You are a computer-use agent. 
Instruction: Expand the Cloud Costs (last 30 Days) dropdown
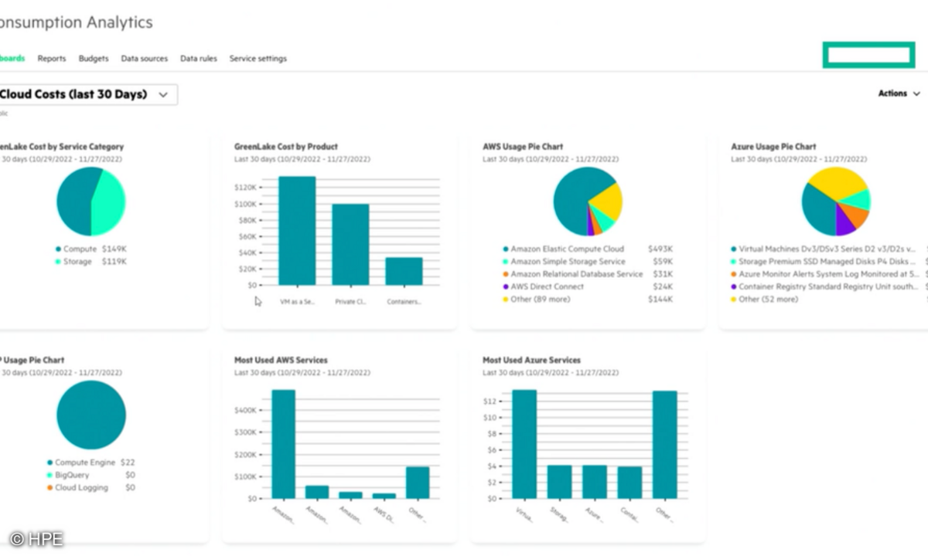87,94
